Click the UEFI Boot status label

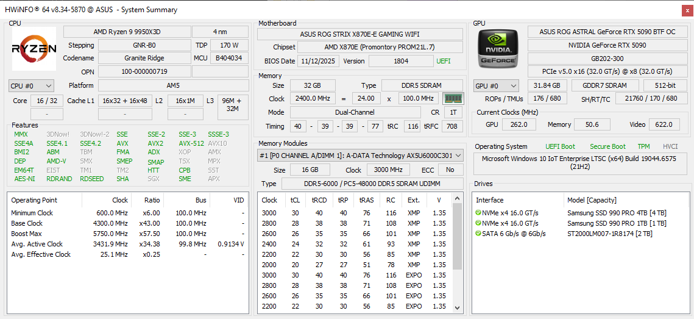(561, 146)
